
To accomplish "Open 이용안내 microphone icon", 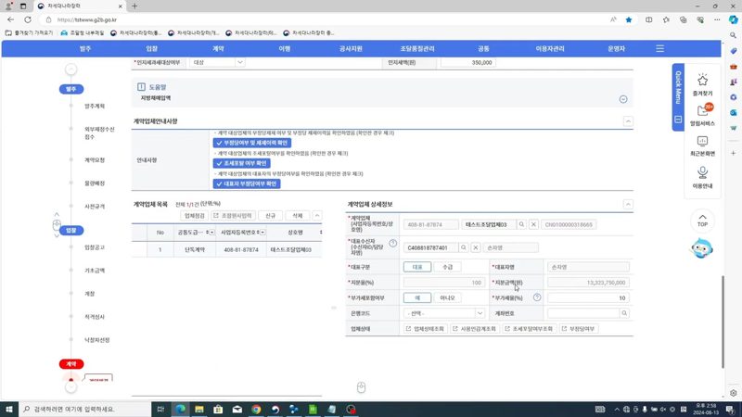I will 702,177.
